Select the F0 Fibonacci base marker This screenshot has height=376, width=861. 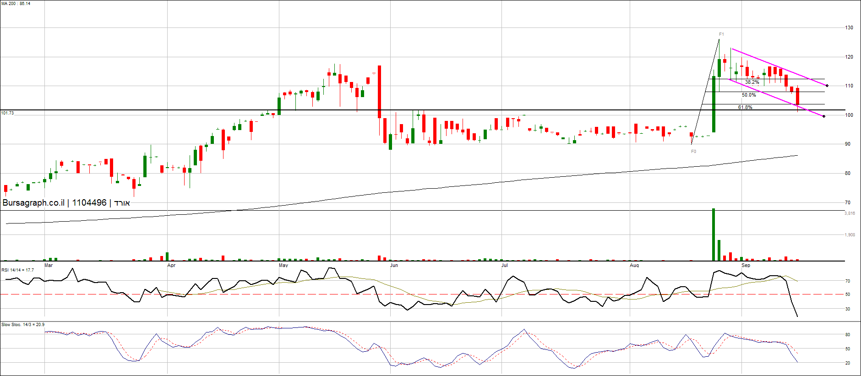pyautogui.click(x=693, y=152)
